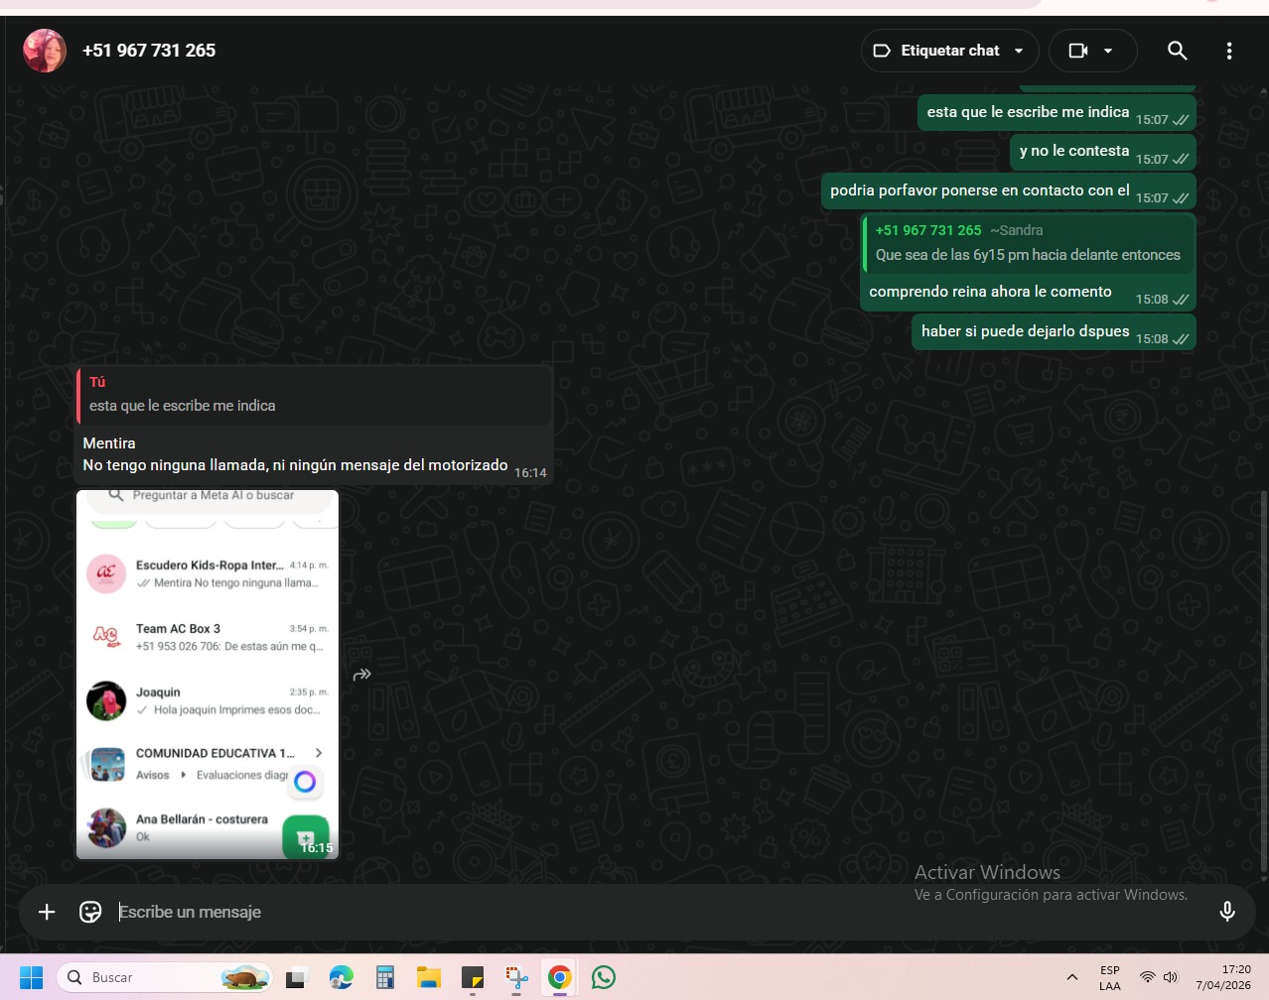Image resolution: width=1269 pixels, height=1000 pixels.
Task: Open the contact's profile picture
Action: click(x=45, y=51)
